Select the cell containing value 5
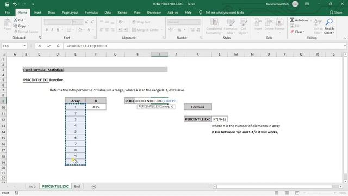 [x=76, y=132]
